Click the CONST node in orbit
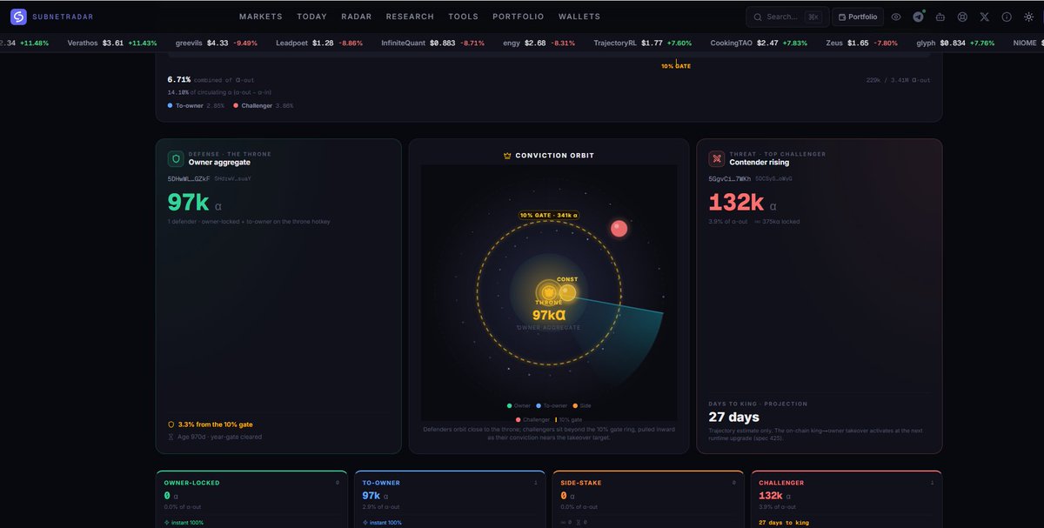 tap(568, 291)
